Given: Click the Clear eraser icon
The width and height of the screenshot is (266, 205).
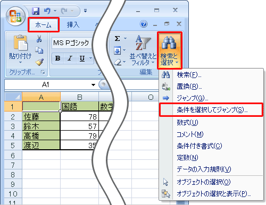Looking at the screenshot, I should [118, 62].
